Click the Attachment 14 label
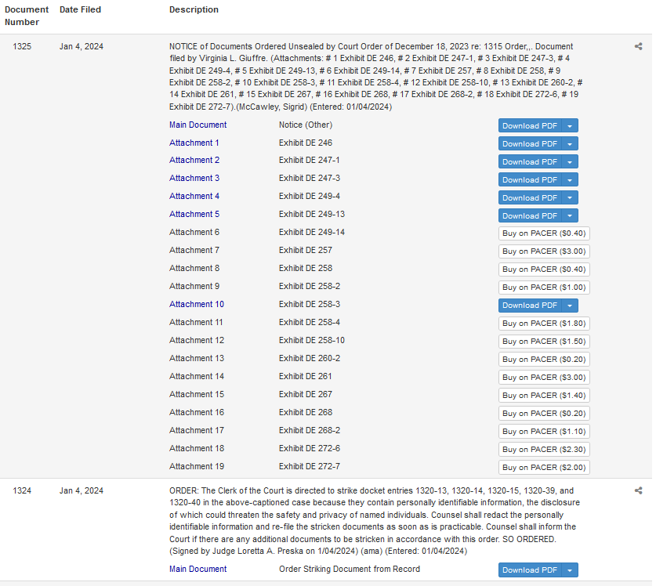Screen dimensions: 656x586 point(197,376)
